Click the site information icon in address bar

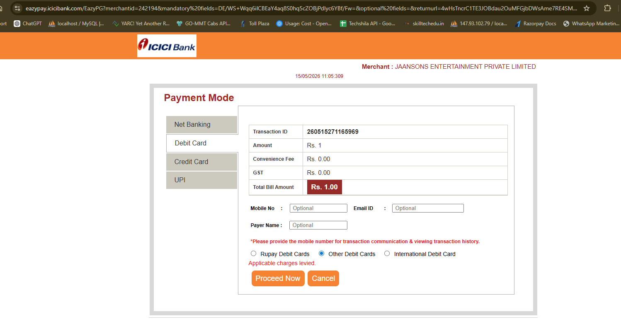pos(17,8)
